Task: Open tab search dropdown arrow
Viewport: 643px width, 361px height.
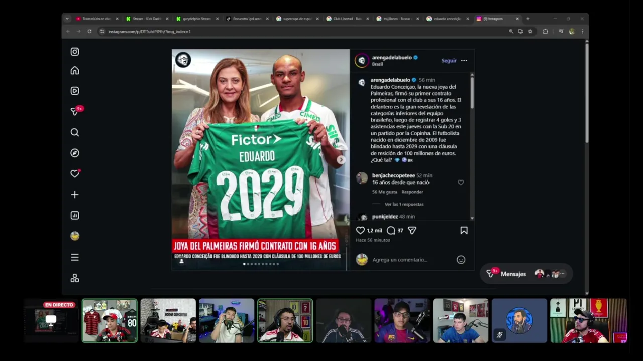Action: 67,19
